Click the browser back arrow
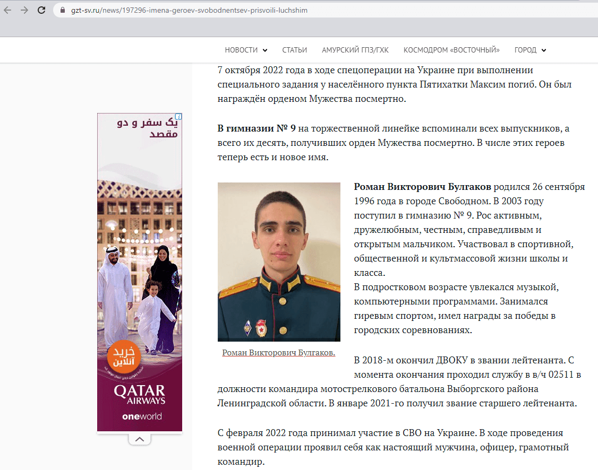Image resolution: width=598 pixels, height=470 pixels. [x=7, y=10]
